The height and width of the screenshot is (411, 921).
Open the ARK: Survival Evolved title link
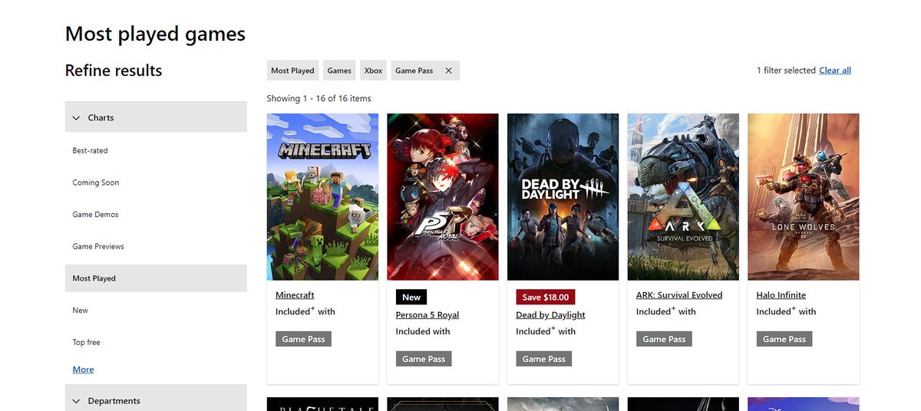[x=679, y=295]
